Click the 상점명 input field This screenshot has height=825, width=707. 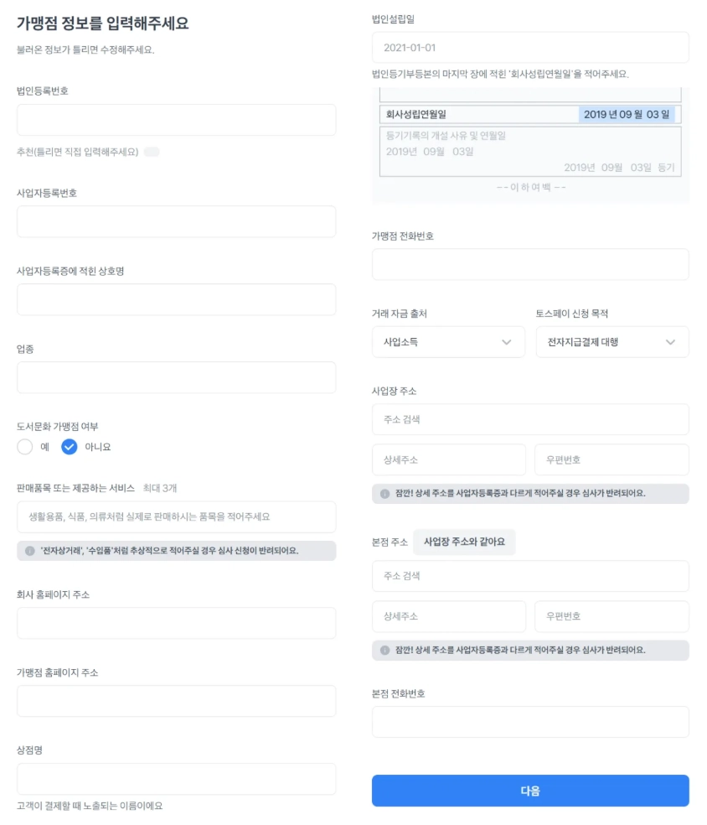[x=177, y=779]
